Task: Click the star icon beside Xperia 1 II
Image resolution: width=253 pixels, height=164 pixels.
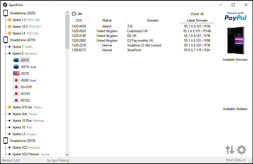Action: (x=10, y=20)
